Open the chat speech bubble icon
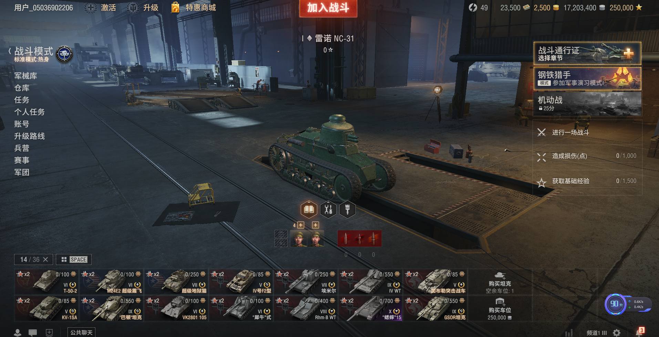Screen dimensions: 659x337 tap(33, 333)
